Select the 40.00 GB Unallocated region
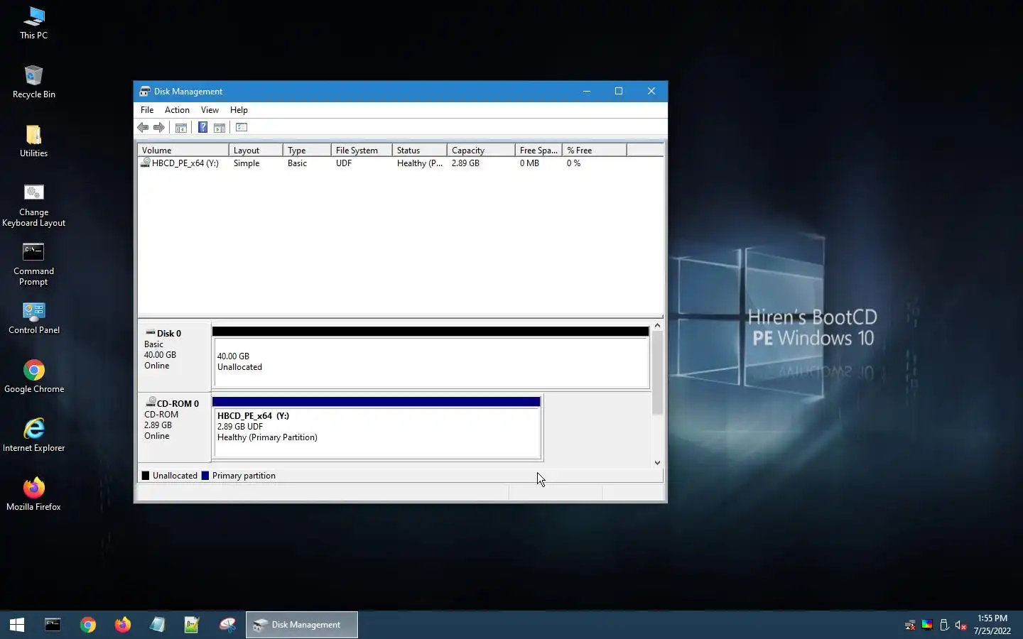 click(x=431, y=361)
